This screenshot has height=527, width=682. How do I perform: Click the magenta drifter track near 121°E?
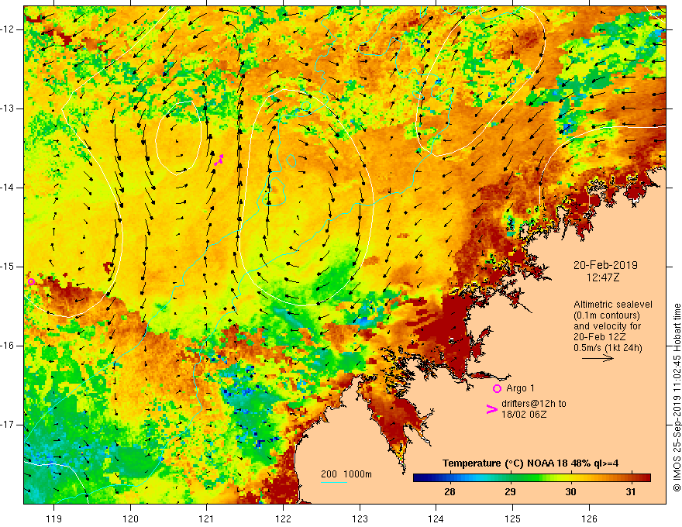coord(219,160)
